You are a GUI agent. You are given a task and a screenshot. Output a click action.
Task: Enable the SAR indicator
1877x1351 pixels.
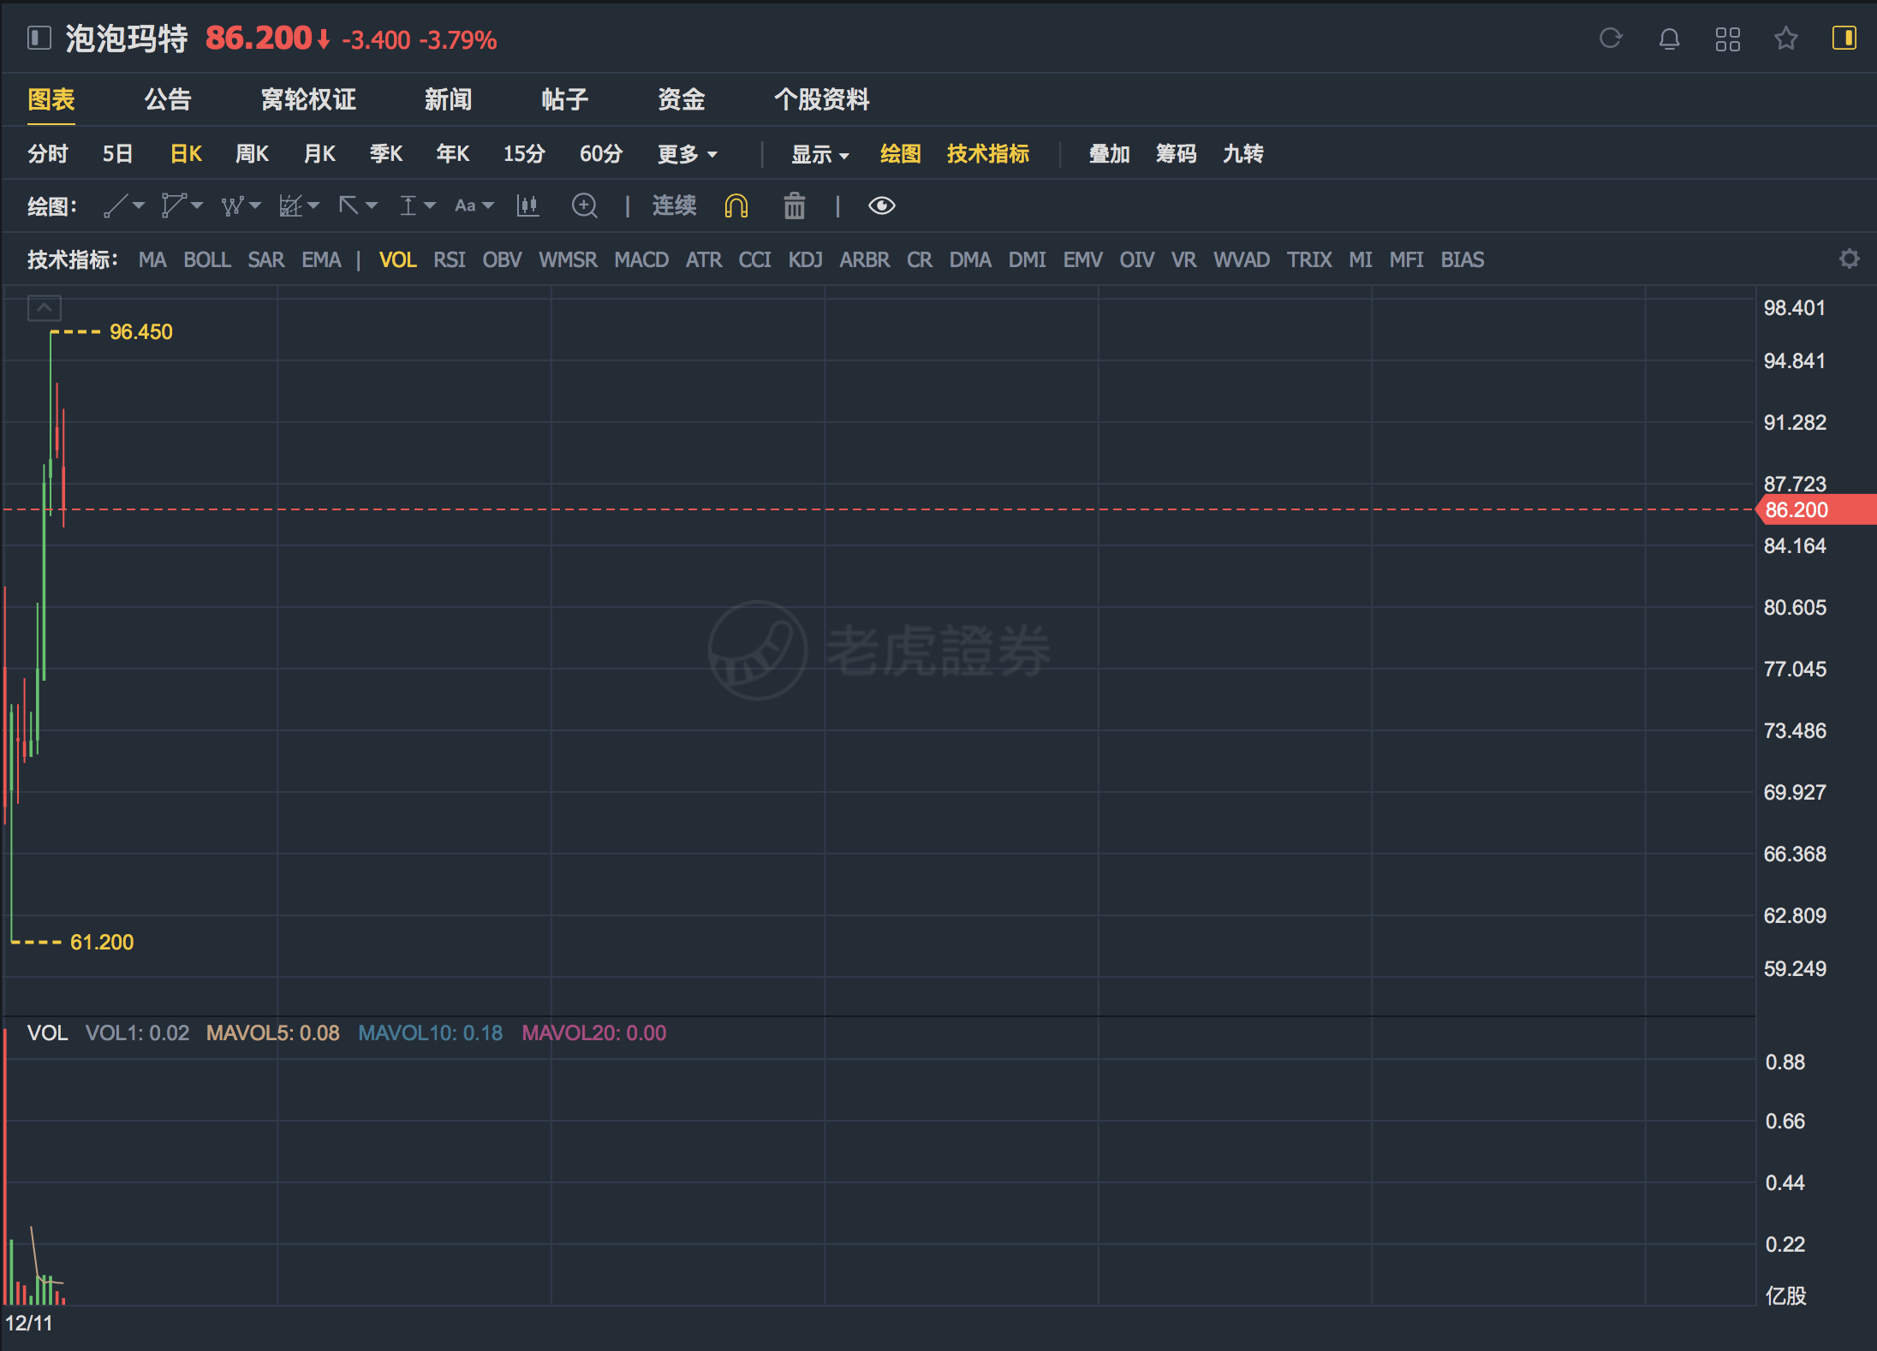266,259
